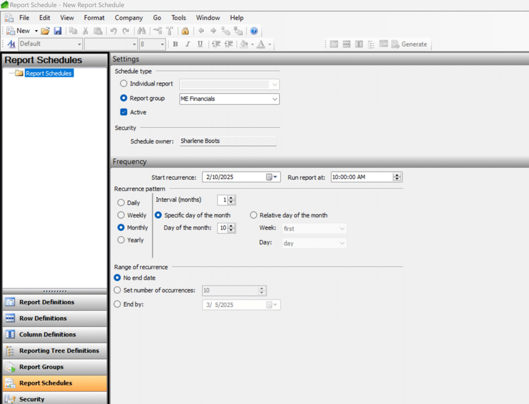The height and width of the screenshot is (404, 529).
Task: Open Help using the question mark icon
Action: coord(254,31)
